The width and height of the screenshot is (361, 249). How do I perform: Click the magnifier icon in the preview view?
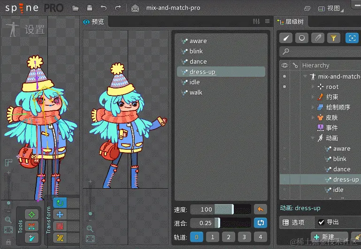tap(90, 228)
